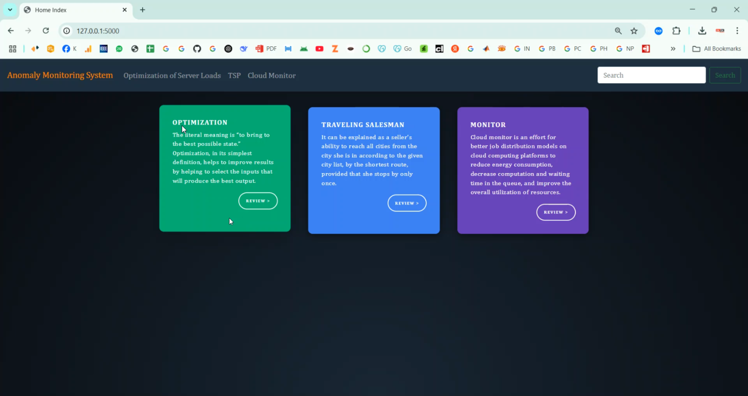This screenshot has width=748, height=396.
Task: Click the Anomaly Monitoring System brand link
Action: tap(60, 75)
